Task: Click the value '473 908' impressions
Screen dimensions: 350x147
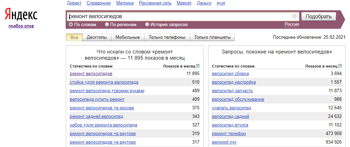Action: click(x=334, y=134)
